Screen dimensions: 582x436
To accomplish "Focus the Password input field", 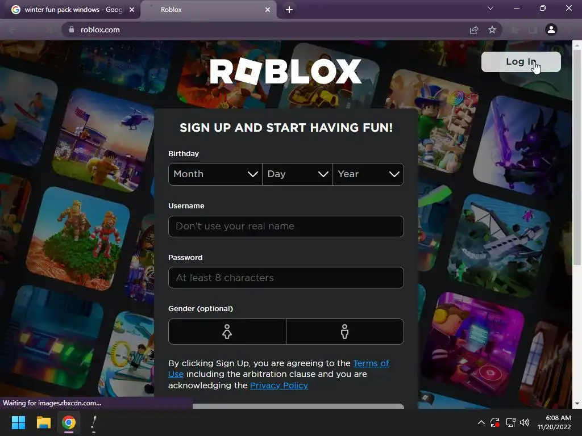I will pos(286,278).
